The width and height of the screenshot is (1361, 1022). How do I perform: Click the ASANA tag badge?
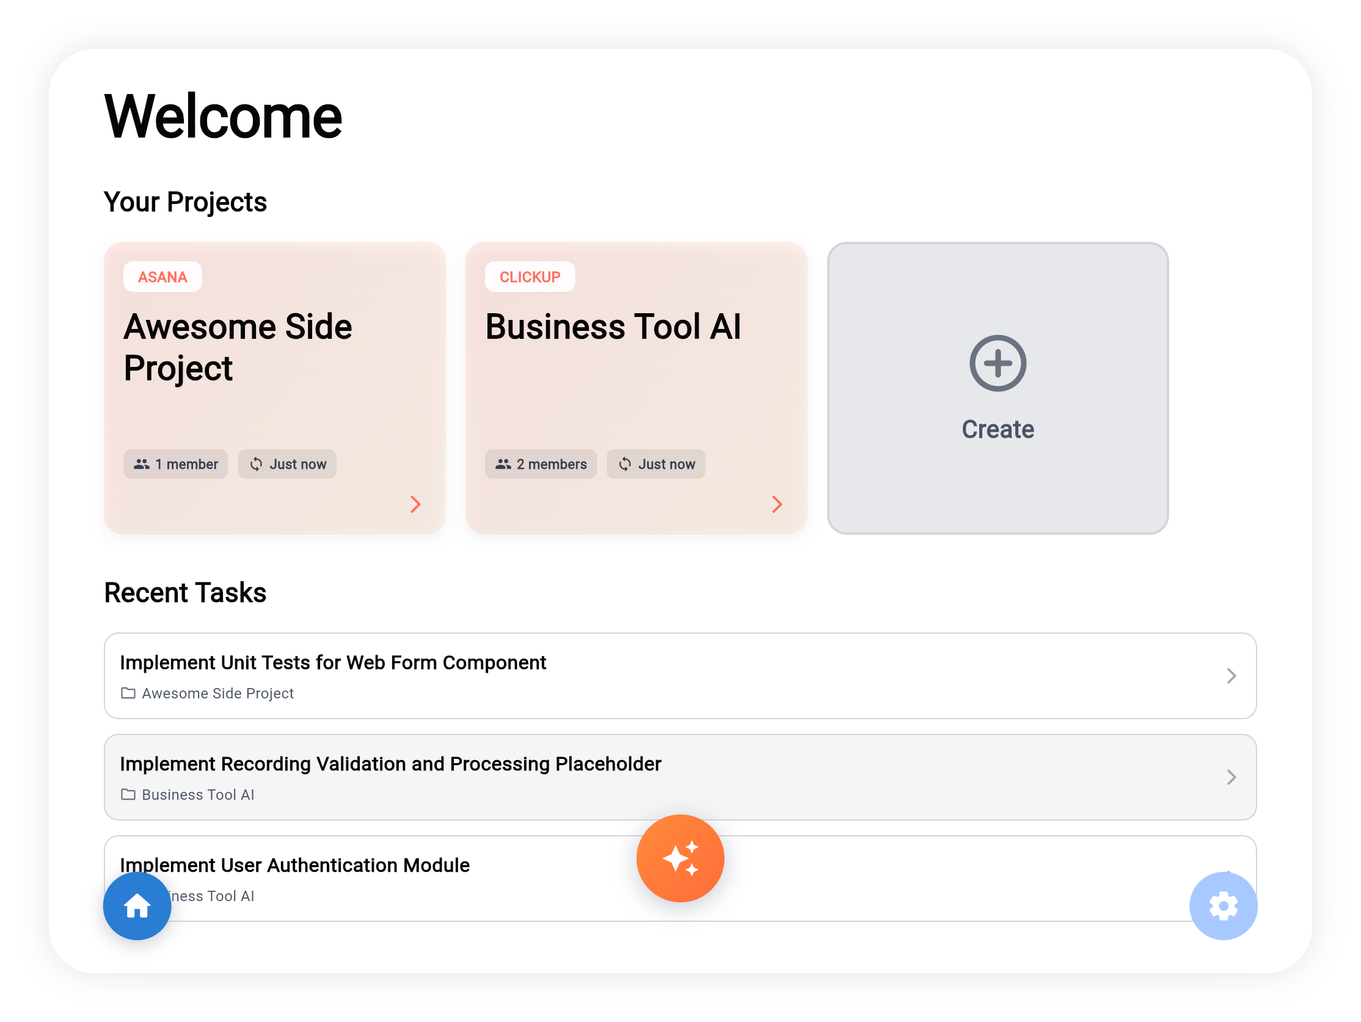click(162, 277)
